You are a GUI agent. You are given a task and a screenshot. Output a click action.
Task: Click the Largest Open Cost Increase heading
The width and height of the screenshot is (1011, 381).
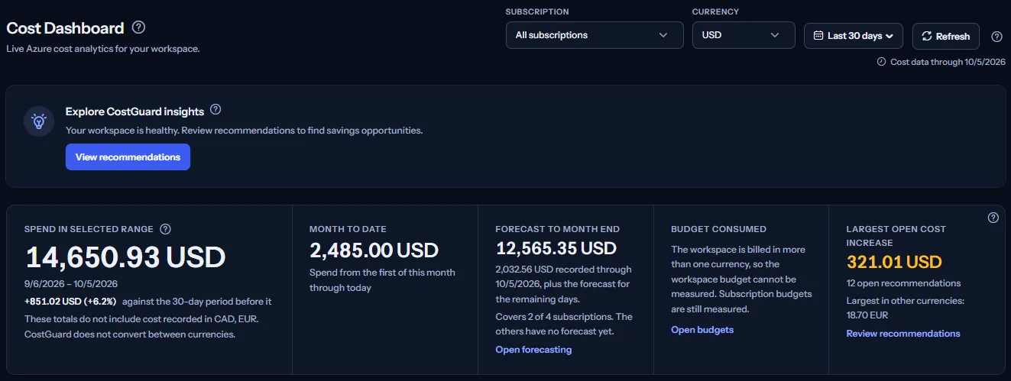click(x=896, y=235)
